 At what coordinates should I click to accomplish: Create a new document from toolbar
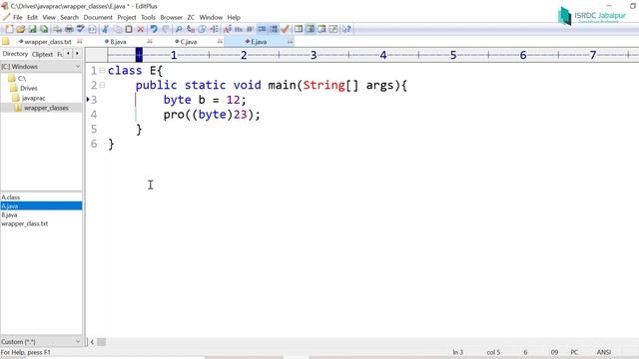(x=9, y=29)
